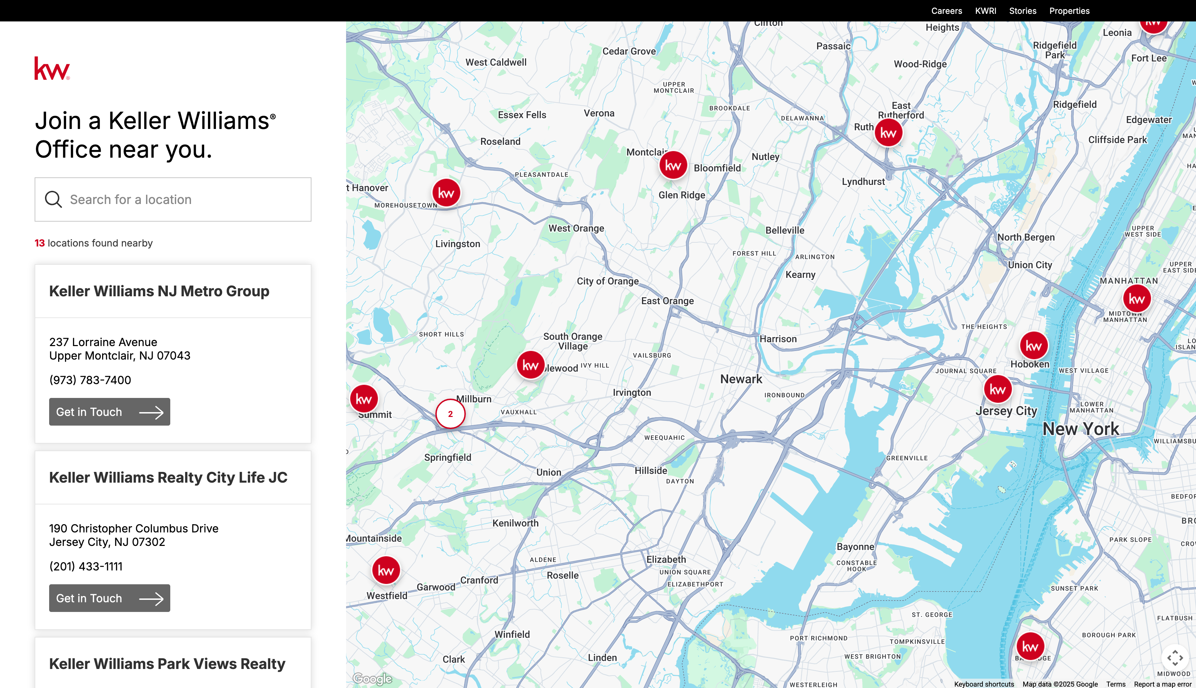Open the Properties menu item
Screen dimensions: 1196x688
(1069, 11)
